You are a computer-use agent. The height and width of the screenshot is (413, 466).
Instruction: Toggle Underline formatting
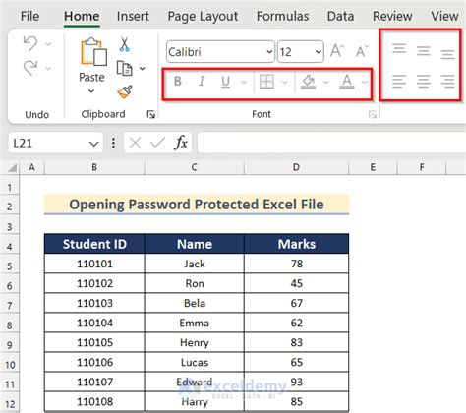[x=225, y=82]
